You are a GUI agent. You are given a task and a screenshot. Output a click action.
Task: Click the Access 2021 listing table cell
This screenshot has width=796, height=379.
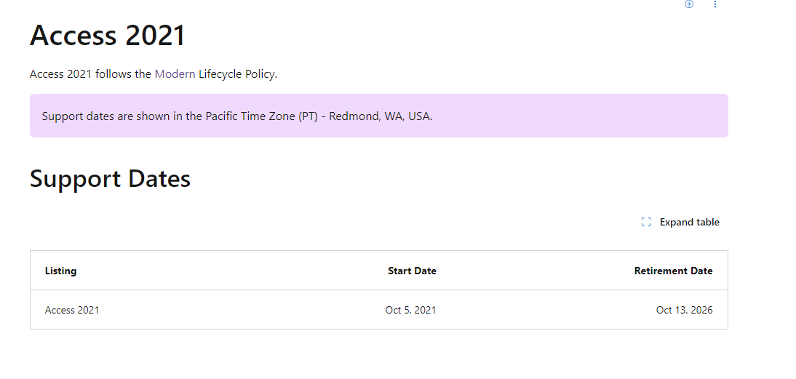[72, 310]
